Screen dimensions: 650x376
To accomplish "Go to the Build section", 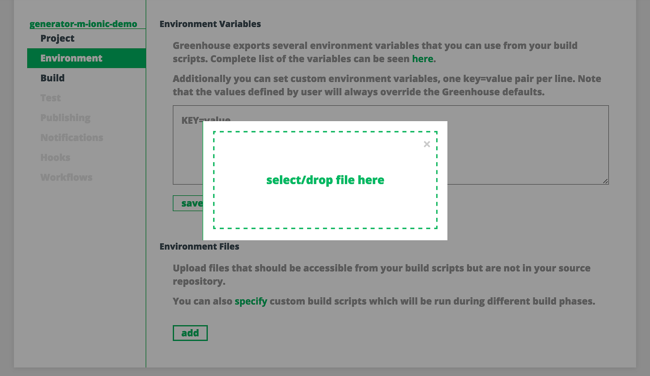I will coord(52,78).
